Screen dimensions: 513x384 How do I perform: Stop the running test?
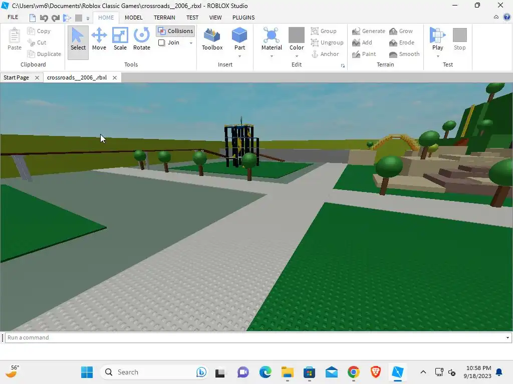tap(460, 39)
